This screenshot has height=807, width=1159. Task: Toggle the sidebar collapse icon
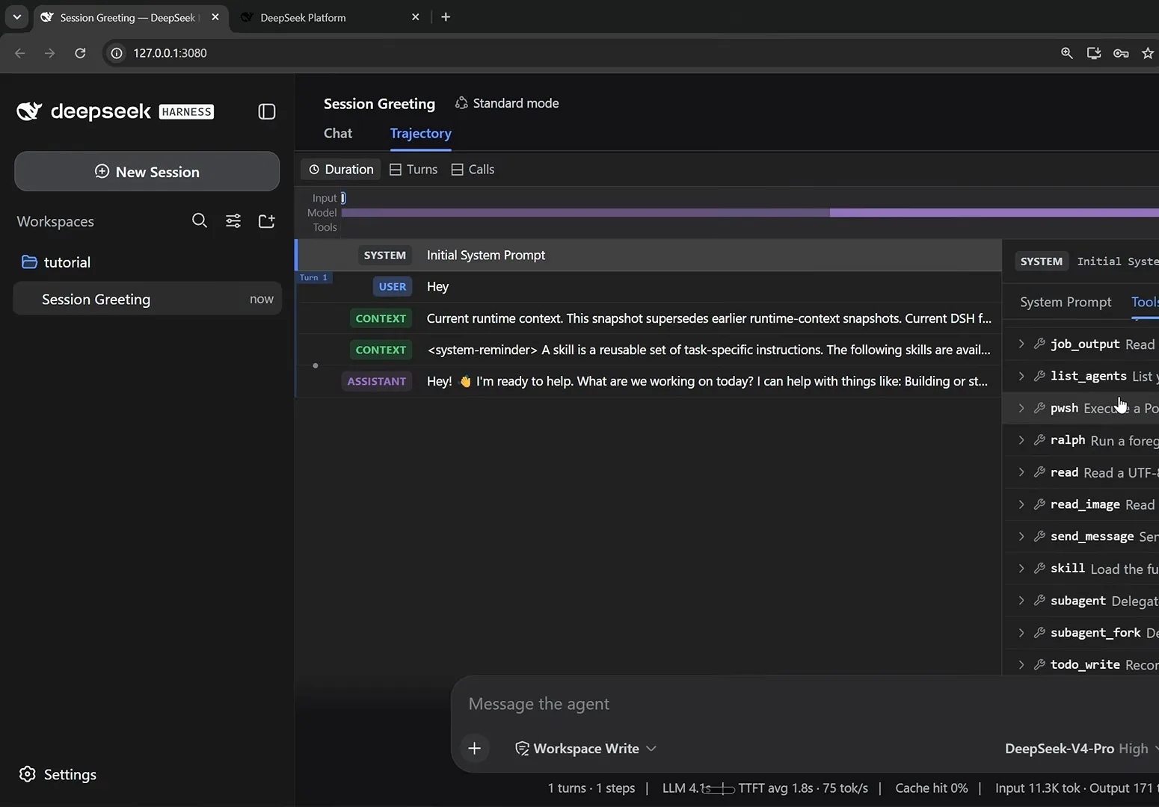(267, 111)
